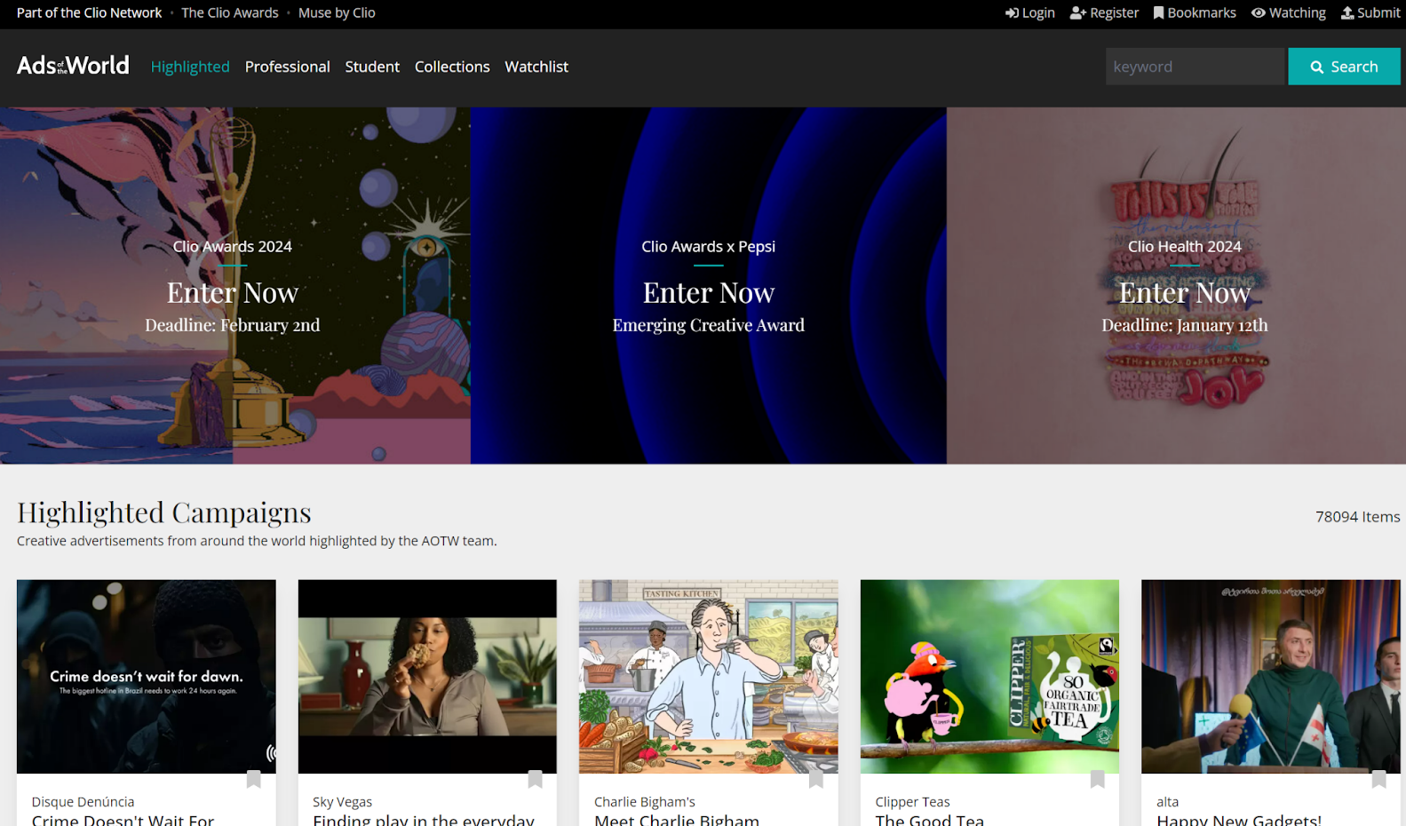Open Charlie Bigham's tasting kitchen thumbnail
Image resolution: width=1406 pixels, height=826 pixels.
click(x=709, y=677)
